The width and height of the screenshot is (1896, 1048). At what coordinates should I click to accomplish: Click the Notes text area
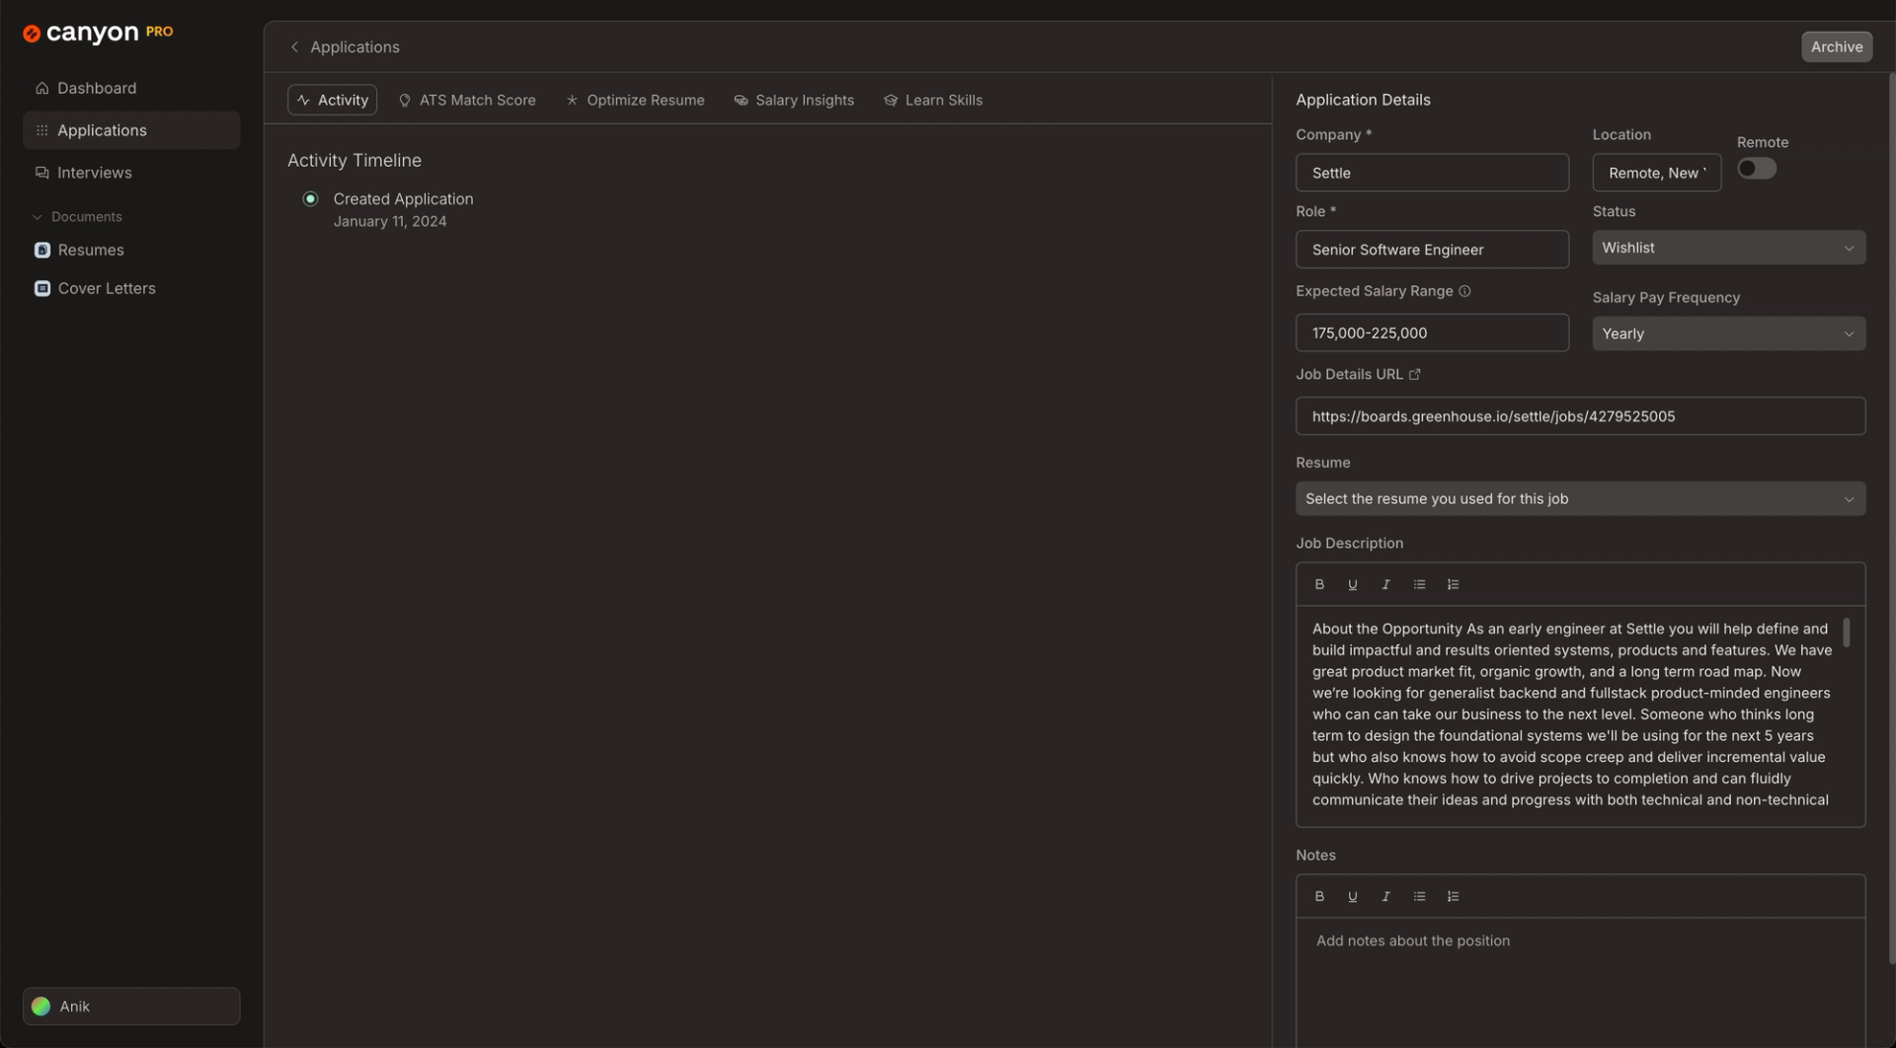click(x=1580, y=983)
